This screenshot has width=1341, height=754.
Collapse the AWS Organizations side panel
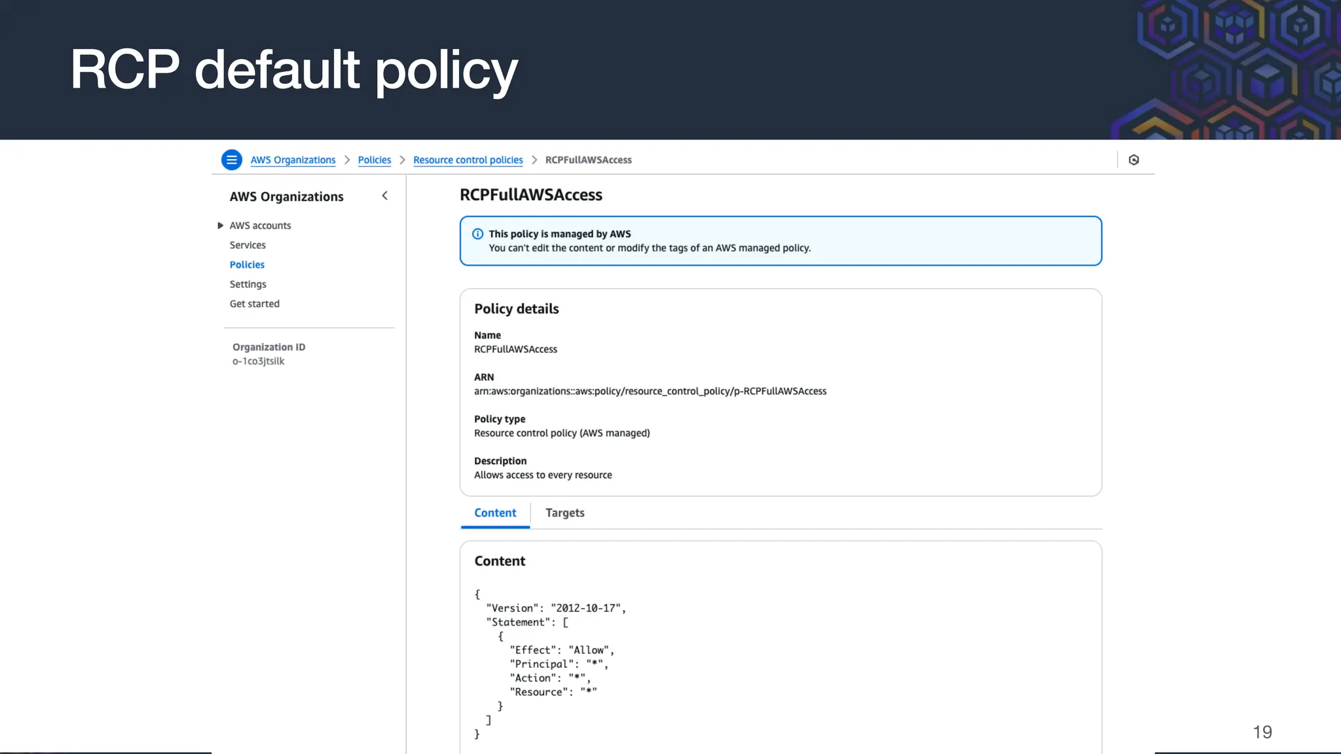[385, 196]
